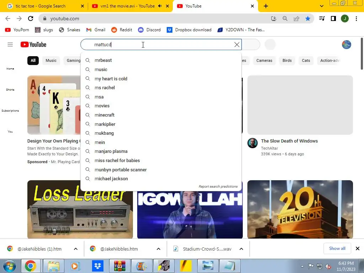Image resolution: width=364 pixels, height=273 pixels.
Task: Open the YouTube hamburger guide menu
Action: [10, 44]
